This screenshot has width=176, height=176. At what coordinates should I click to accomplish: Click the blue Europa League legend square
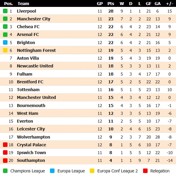coord(52,171)
